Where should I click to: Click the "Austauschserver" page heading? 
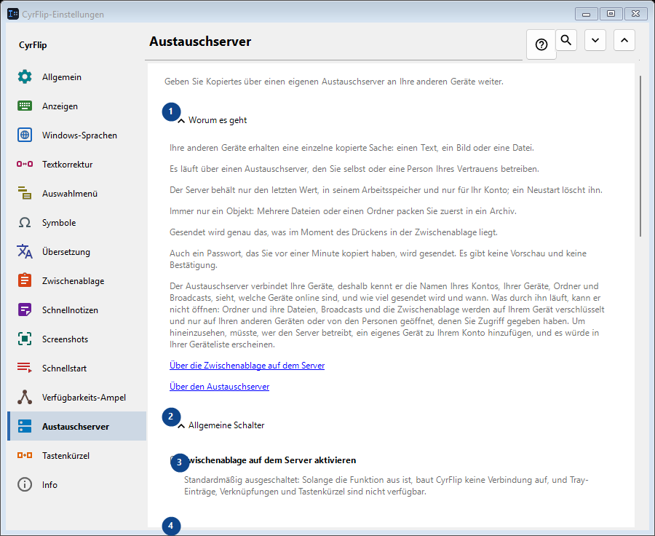(201, 42)
